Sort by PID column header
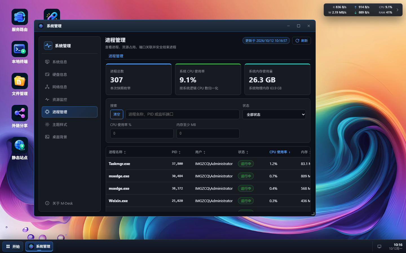Screen dimensions: 406x253 [176, 152]
